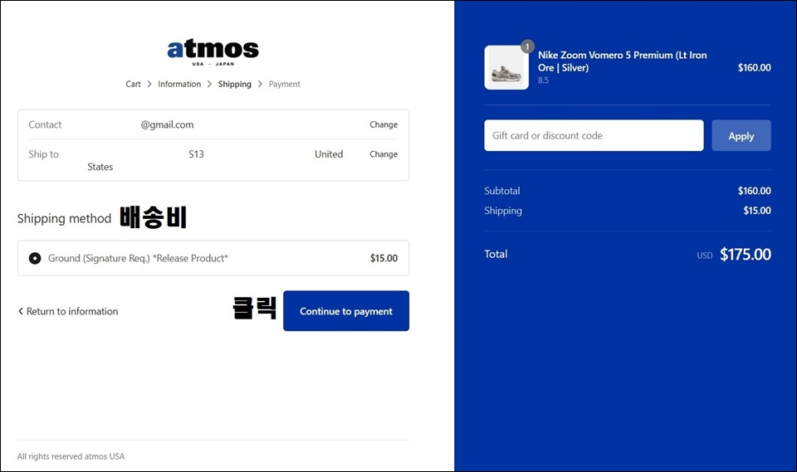Click the @gmail.com contact text
Screen dimensions: 797x472
[x=167, y=124]
